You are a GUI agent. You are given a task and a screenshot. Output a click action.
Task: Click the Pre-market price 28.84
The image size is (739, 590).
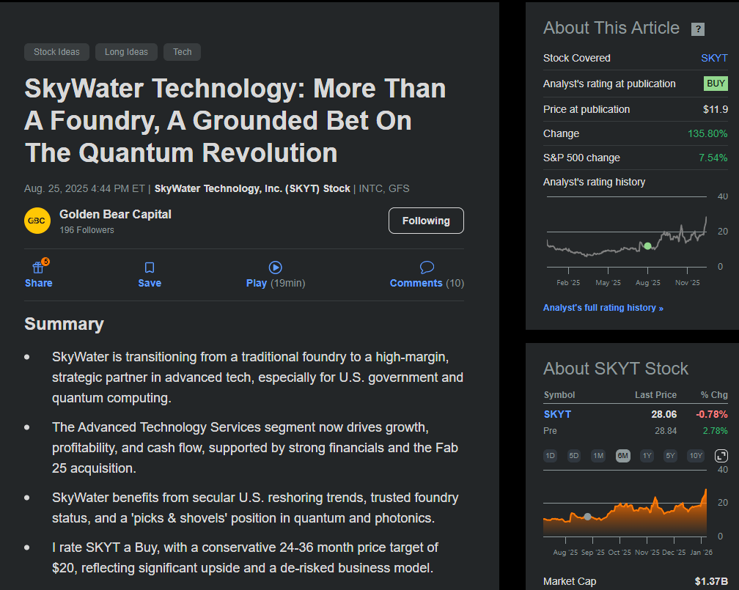(666, 431)
